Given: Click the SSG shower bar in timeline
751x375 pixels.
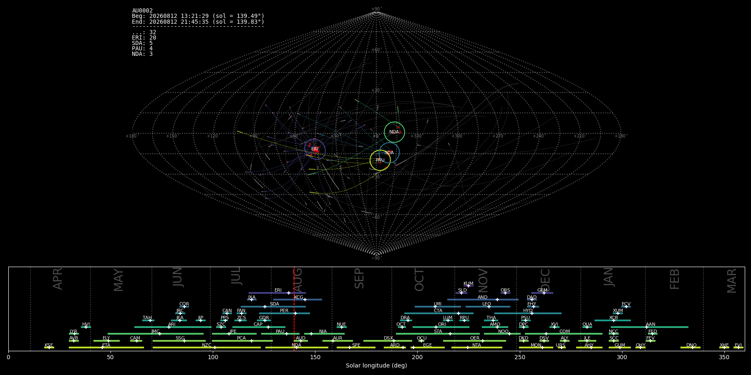Looking at the screenshot, I should (179, 341).
